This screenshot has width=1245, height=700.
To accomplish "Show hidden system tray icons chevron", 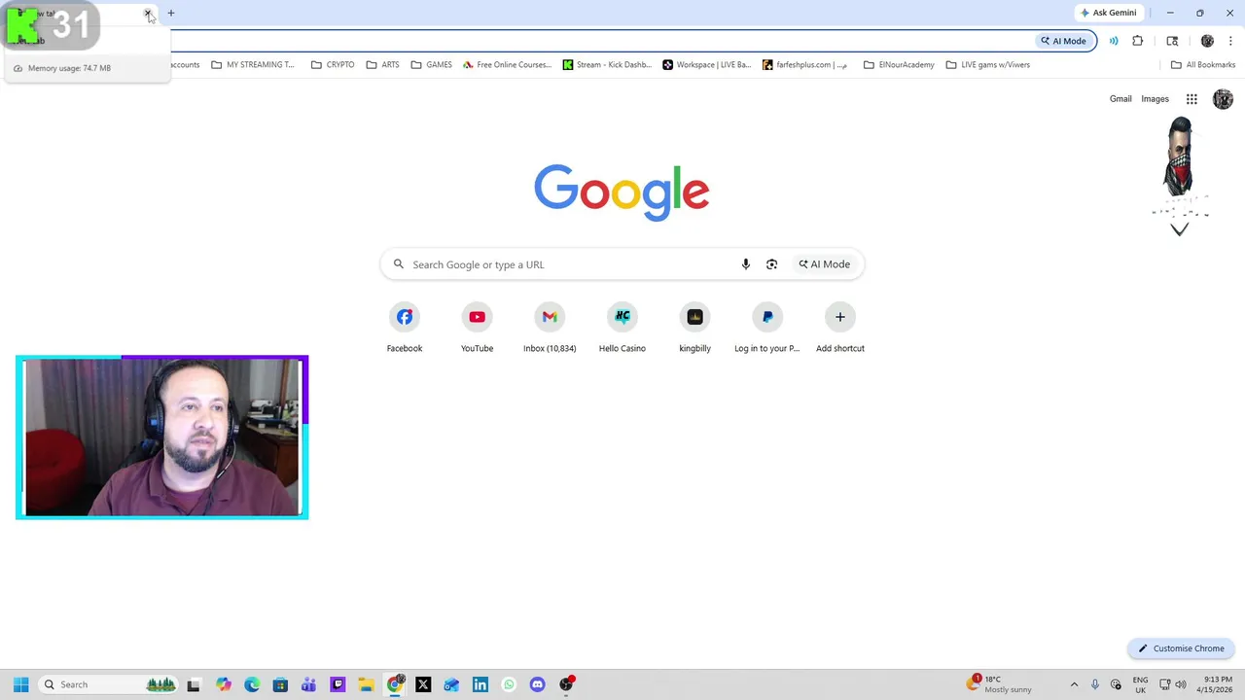I will [1074, 684].
